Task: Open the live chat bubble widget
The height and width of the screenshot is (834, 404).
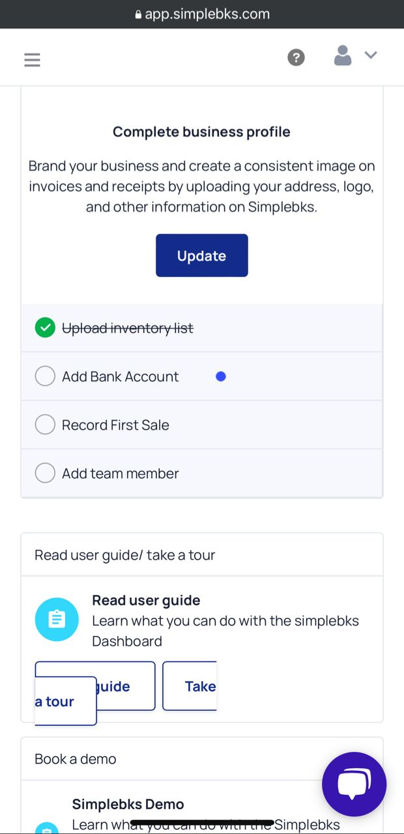Action: pos(354,784)
